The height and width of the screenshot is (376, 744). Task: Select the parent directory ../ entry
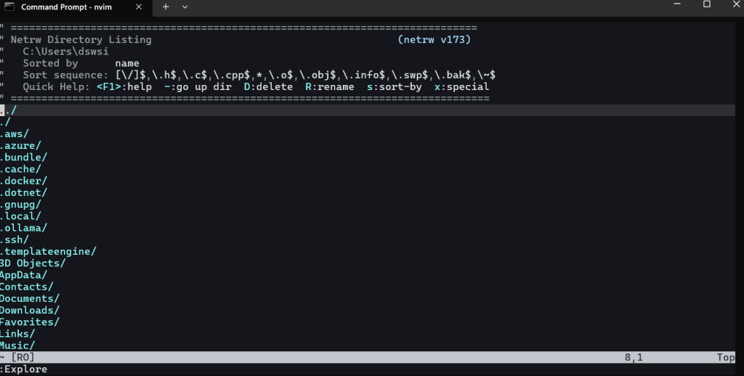point(7,110)
